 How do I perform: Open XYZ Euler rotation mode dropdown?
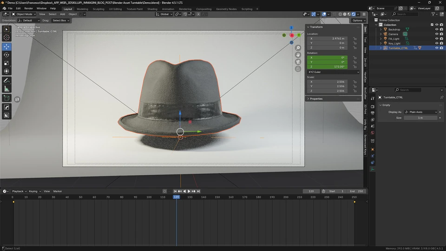pos(334,72)
